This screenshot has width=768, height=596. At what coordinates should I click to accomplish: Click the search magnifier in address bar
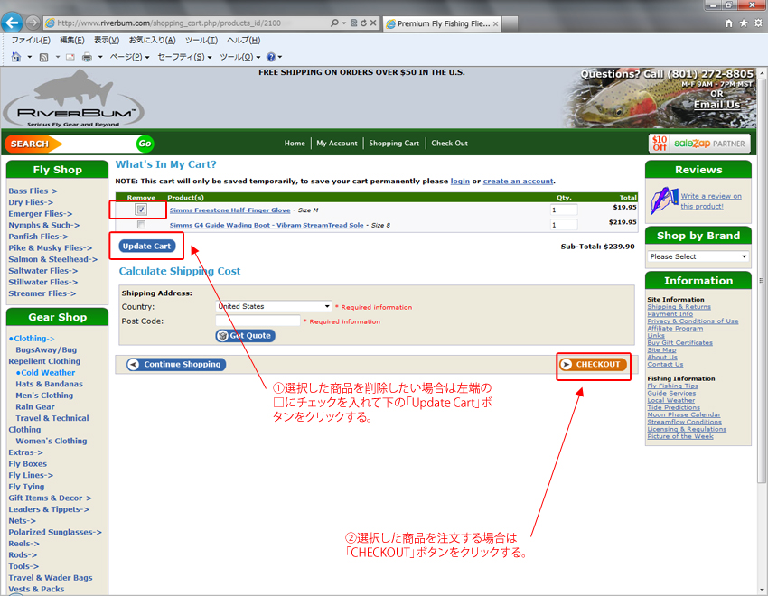[x=334, y=23]
